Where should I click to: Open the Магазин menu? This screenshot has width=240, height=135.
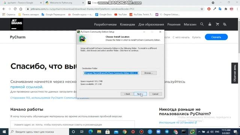[190, 24]
